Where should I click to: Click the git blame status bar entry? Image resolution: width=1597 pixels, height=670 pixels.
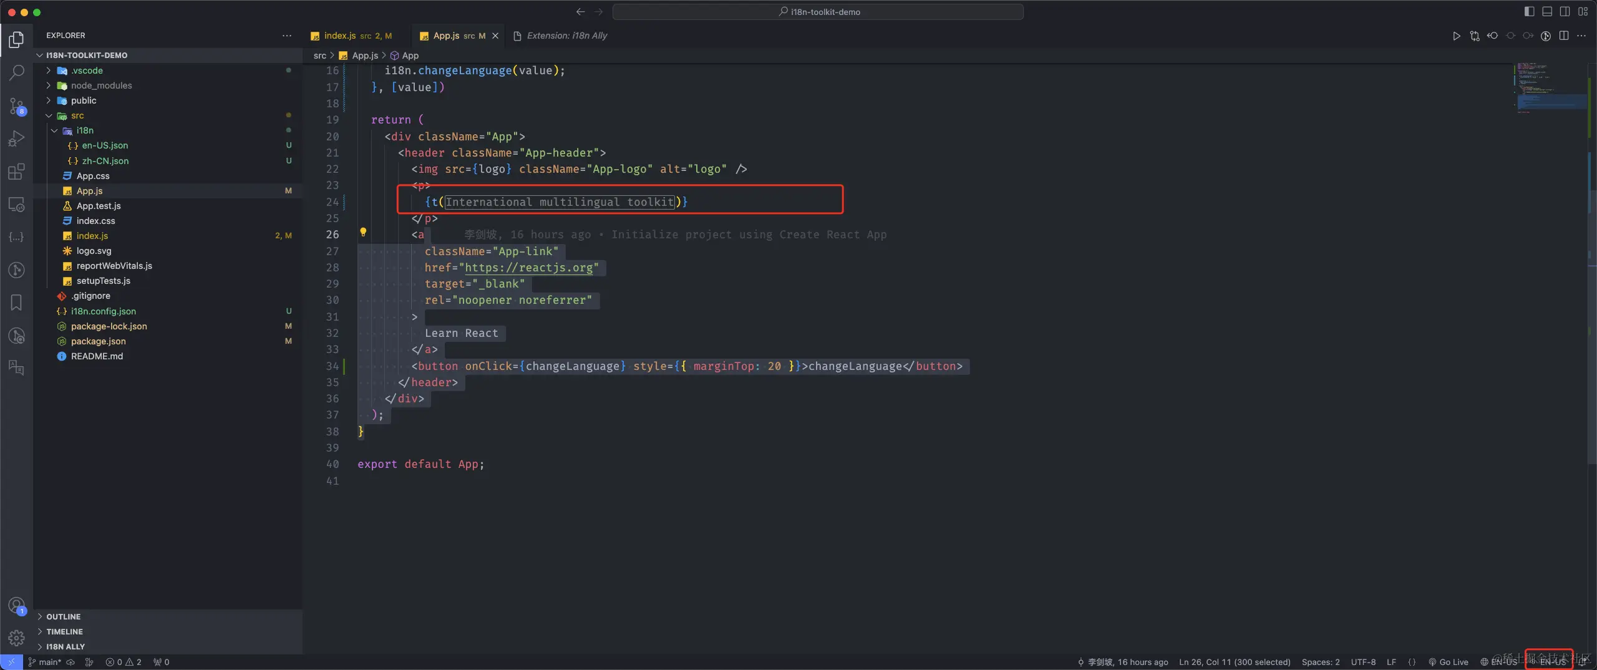[x=1123, y=662]
